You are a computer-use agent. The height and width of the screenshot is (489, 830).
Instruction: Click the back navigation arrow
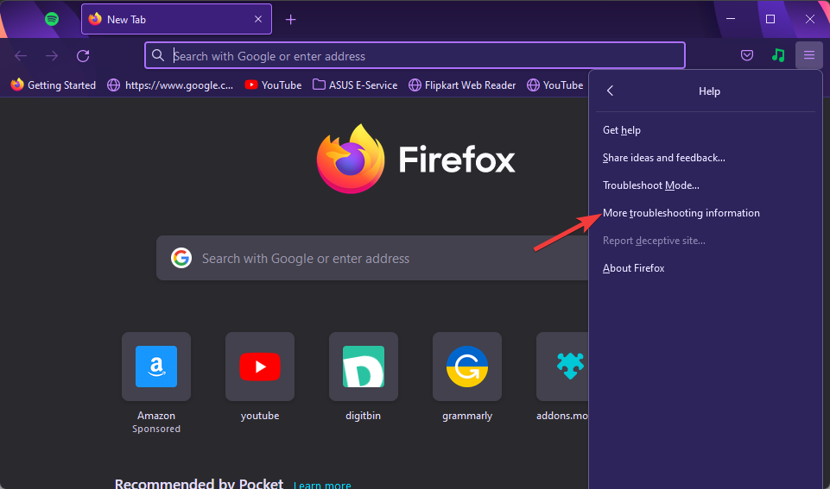pyautogui.click(x=21, y=55)
